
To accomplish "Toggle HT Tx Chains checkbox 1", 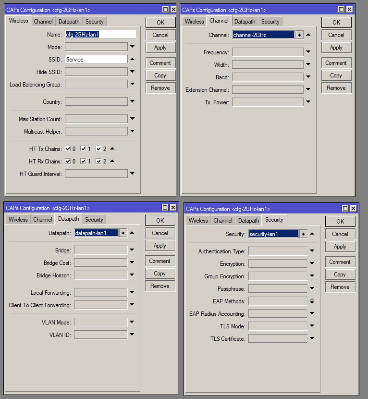I will click(83, 149).
